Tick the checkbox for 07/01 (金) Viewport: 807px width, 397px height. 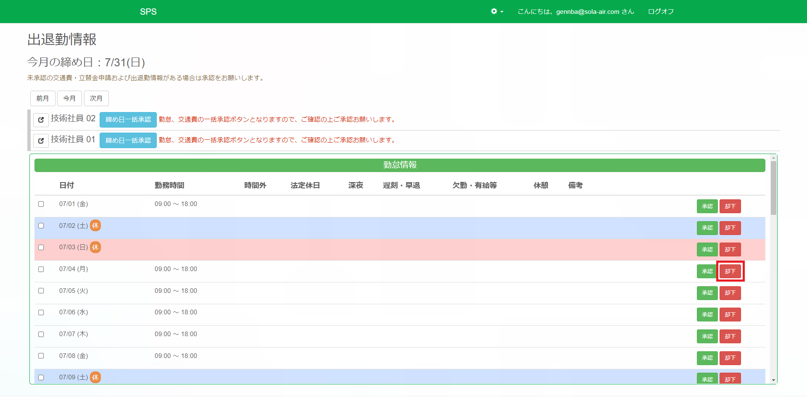tap(41, 204)
